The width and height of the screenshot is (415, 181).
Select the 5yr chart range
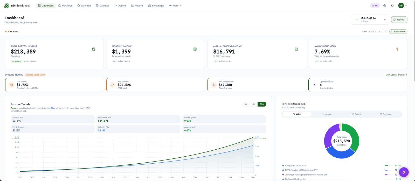(246, 104)
